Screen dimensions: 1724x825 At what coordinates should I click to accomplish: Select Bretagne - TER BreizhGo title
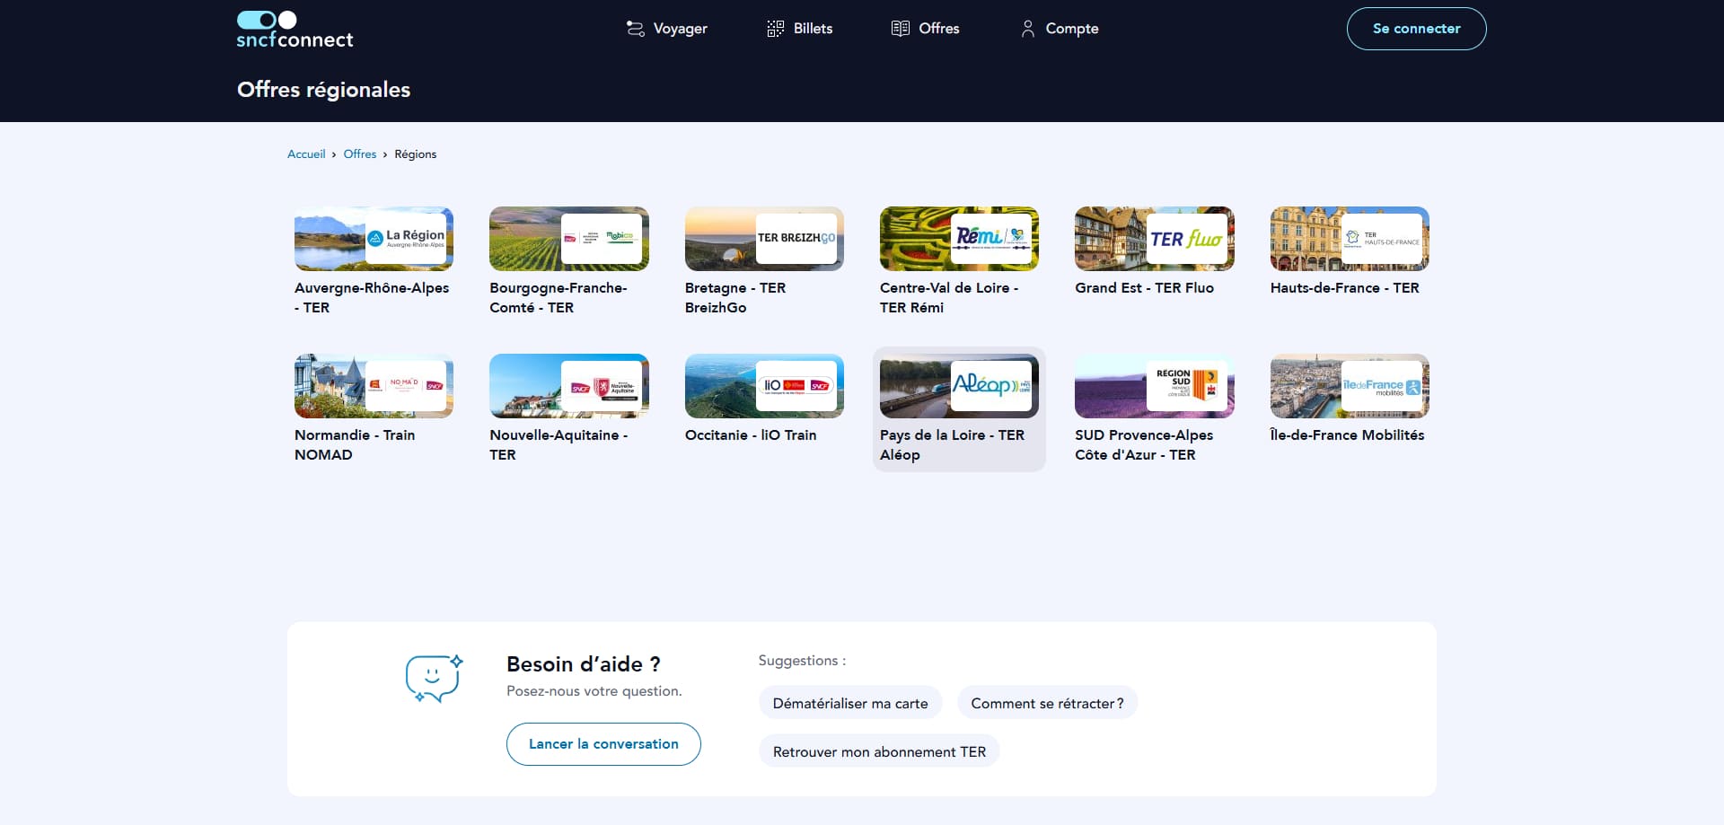(735, 298)
